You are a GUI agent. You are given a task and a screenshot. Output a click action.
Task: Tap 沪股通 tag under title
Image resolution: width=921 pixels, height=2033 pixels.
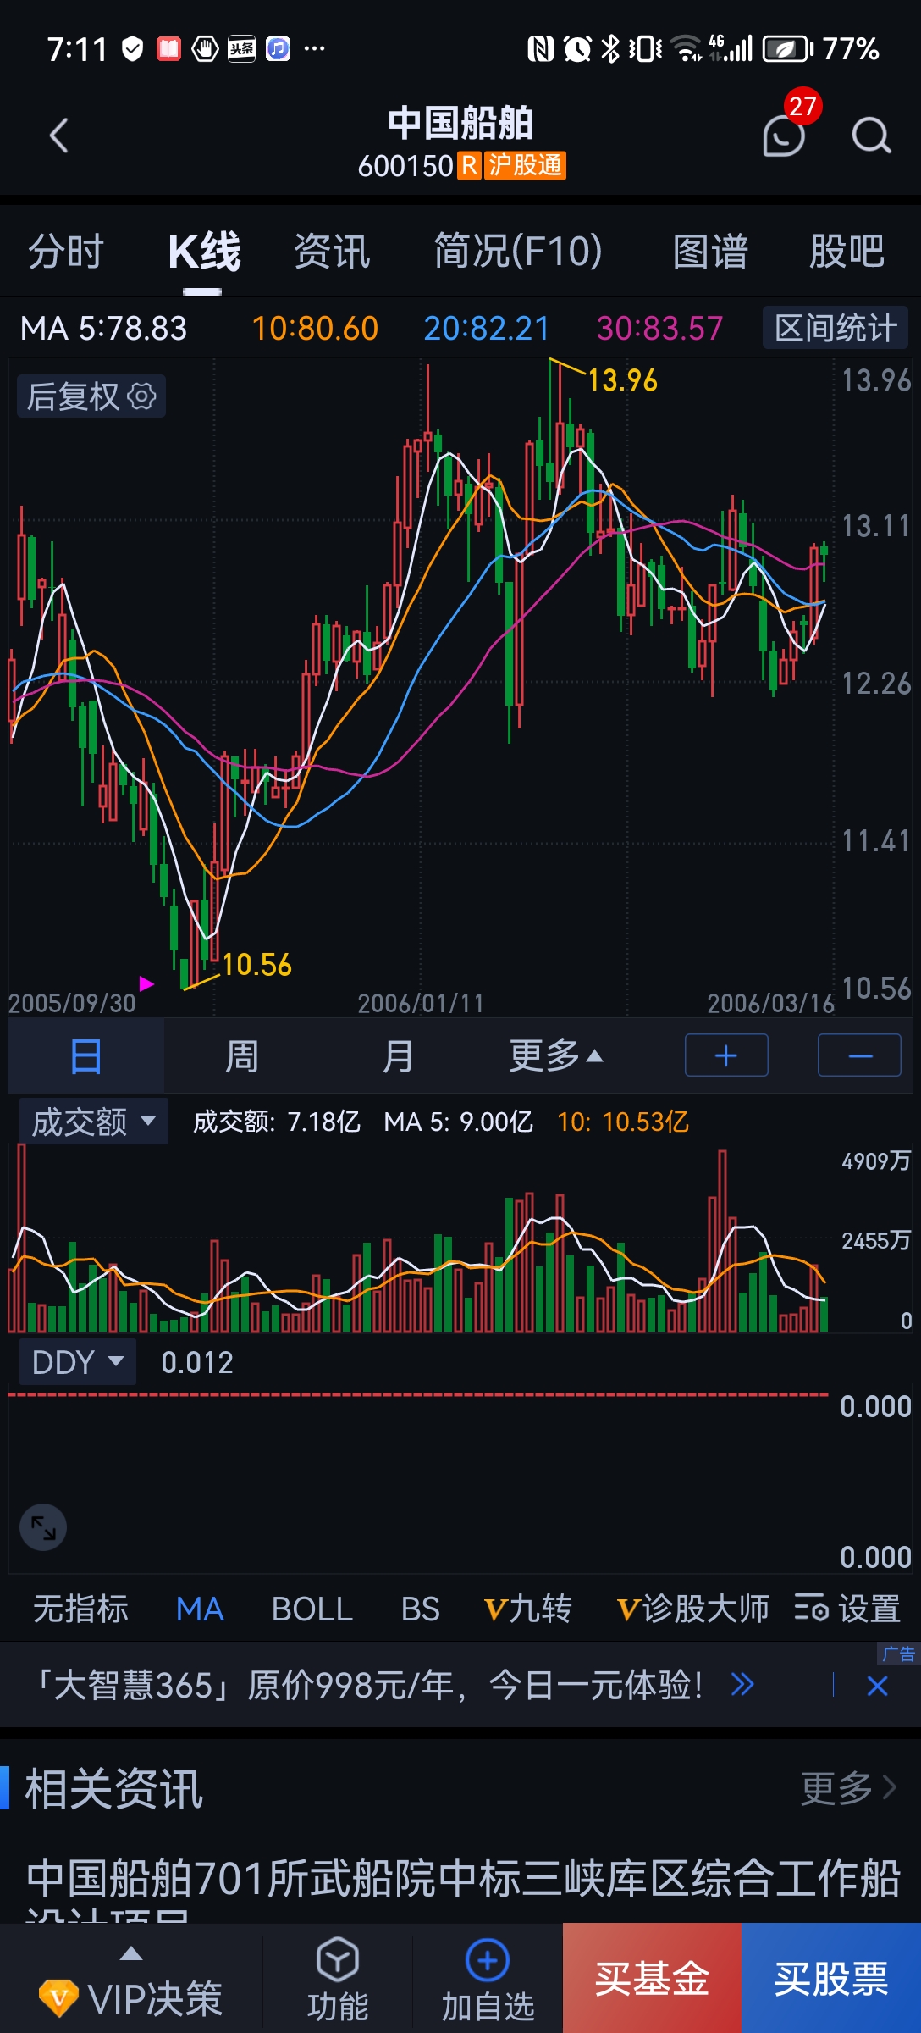tap(525, 165)
